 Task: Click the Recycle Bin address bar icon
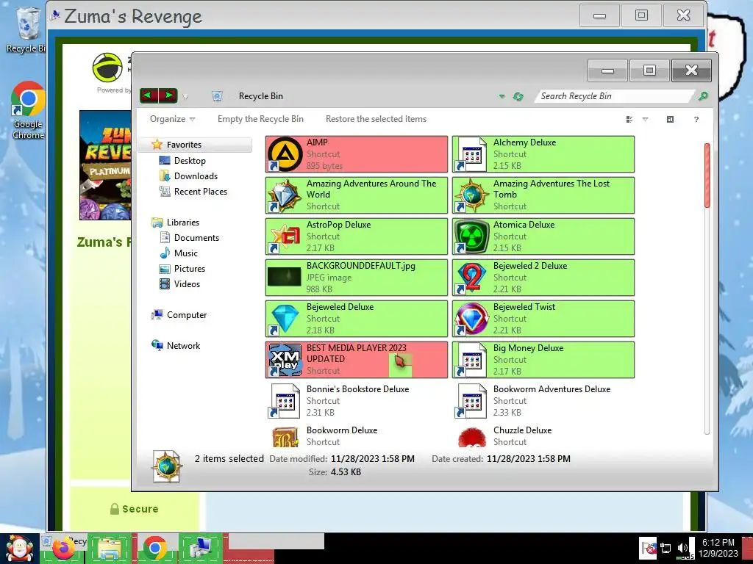point(217,96)
